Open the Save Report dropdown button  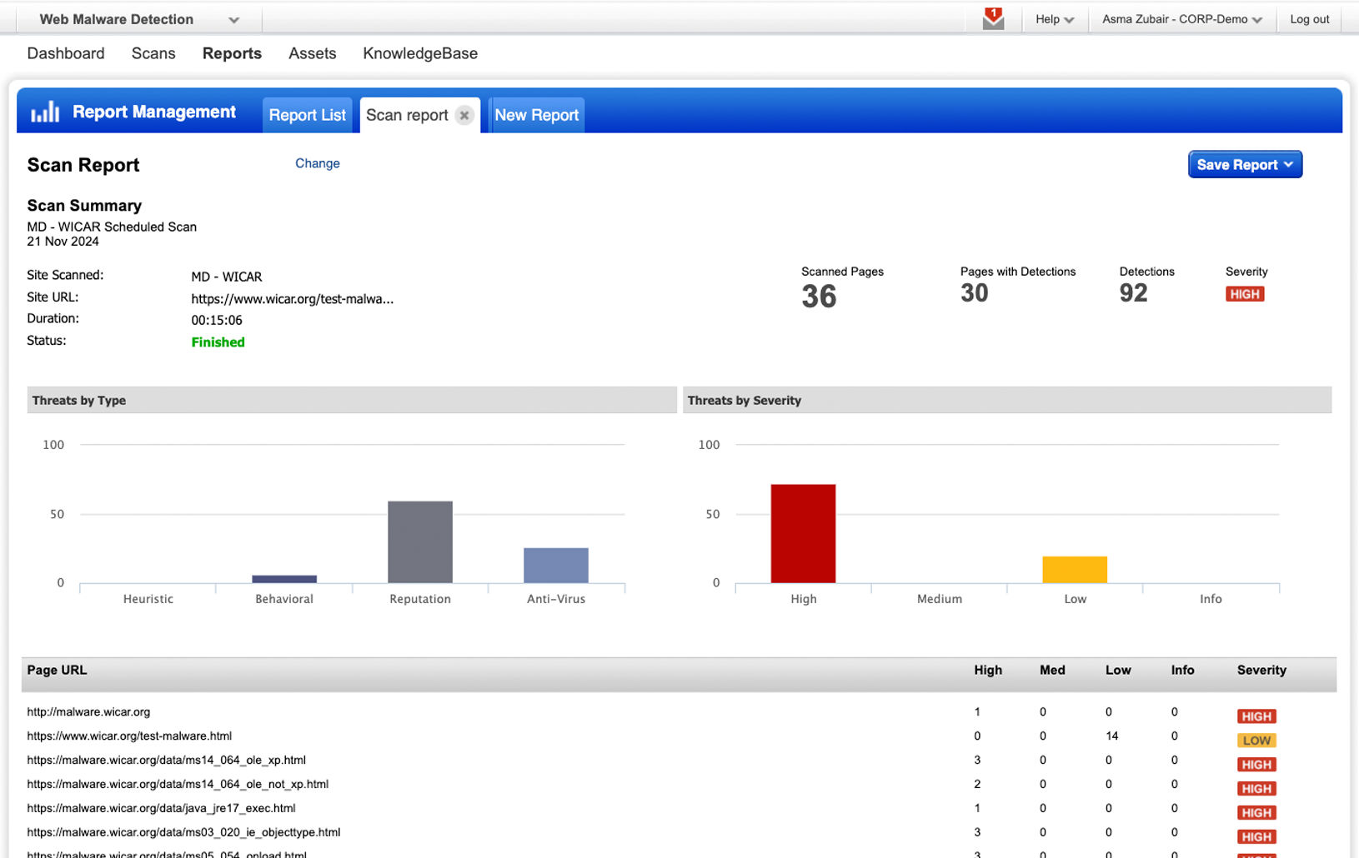(1244, 165)
